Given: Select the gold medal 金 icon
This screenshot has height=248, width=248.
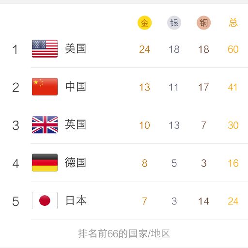Looking at the screenshot, I should click(144, 23).
